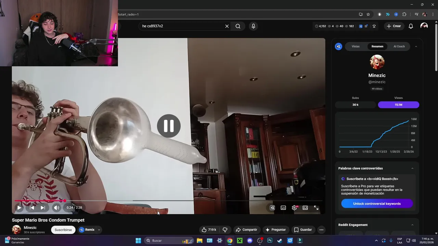
Task: Open the 7tv extension icon
Action: click(x=388, y=14)
